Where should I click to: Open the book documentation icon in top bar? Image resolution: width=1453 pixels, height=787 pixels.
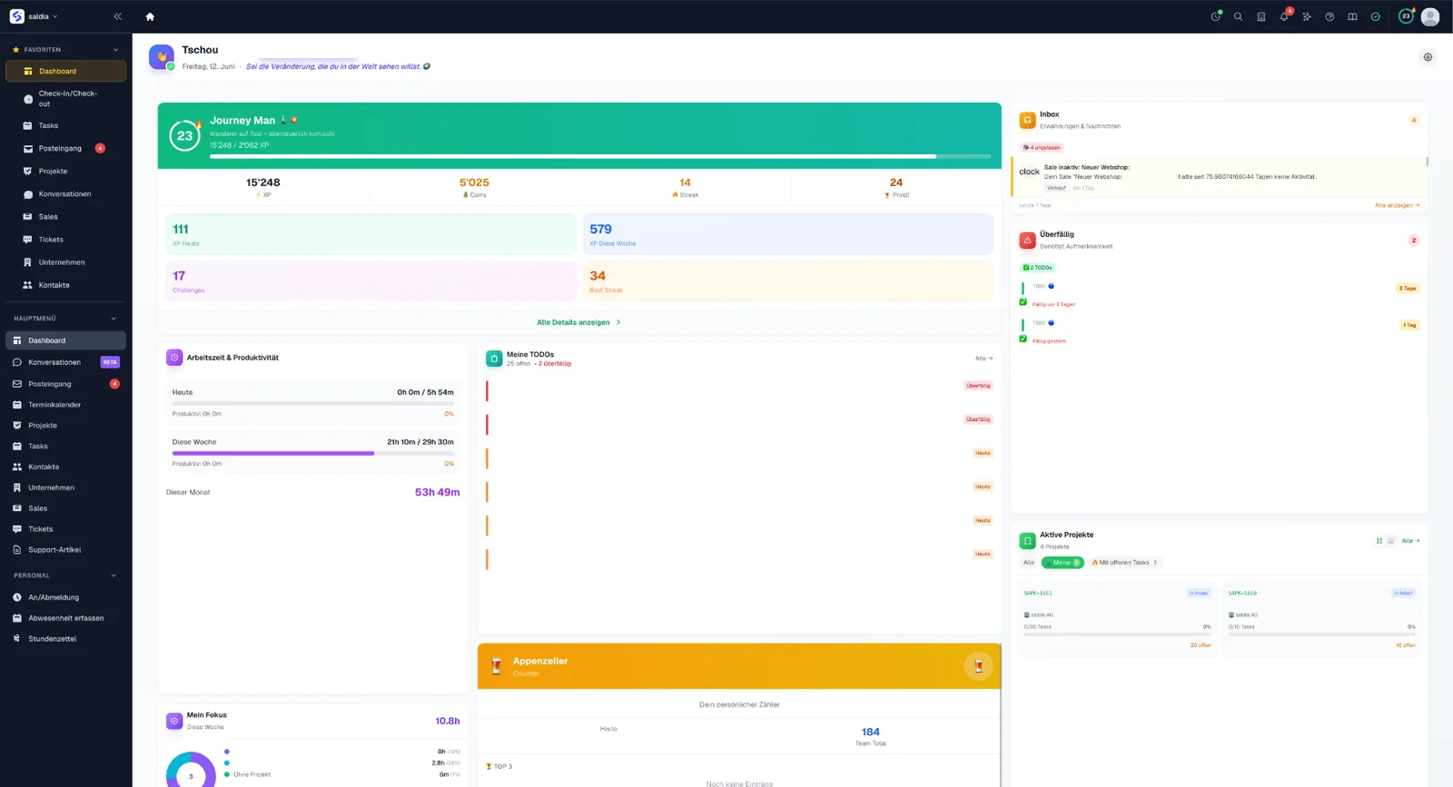coord(1352,16)
